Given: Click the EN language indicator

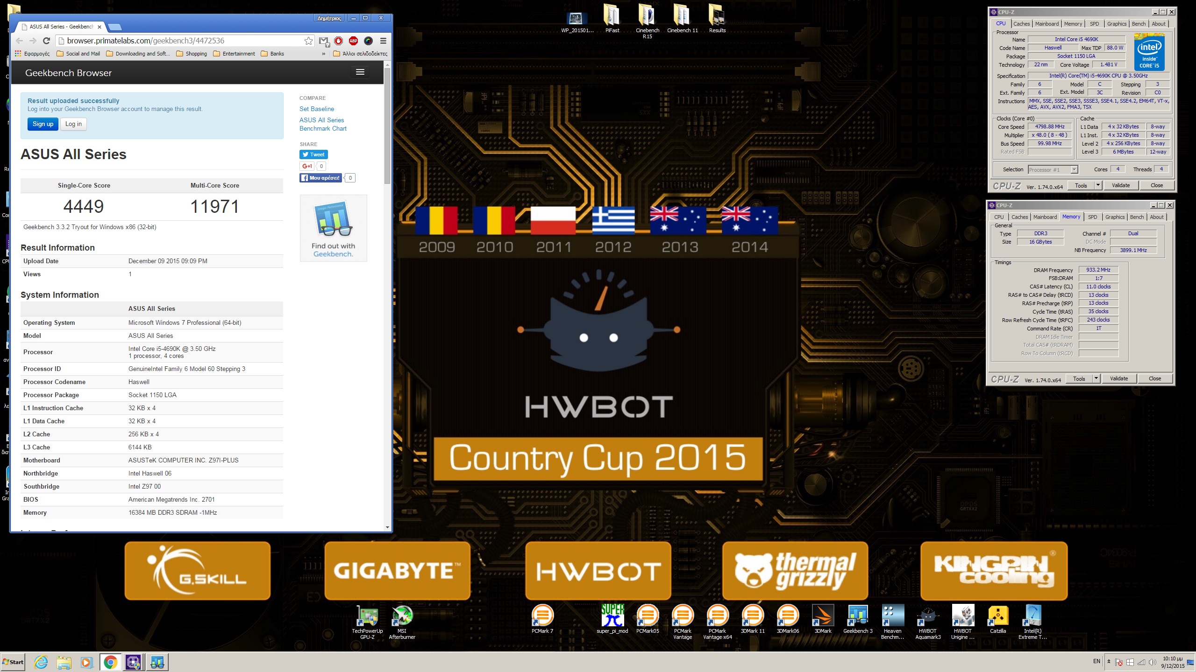Looking at the screenshot, I should [x=1096, y=661].
